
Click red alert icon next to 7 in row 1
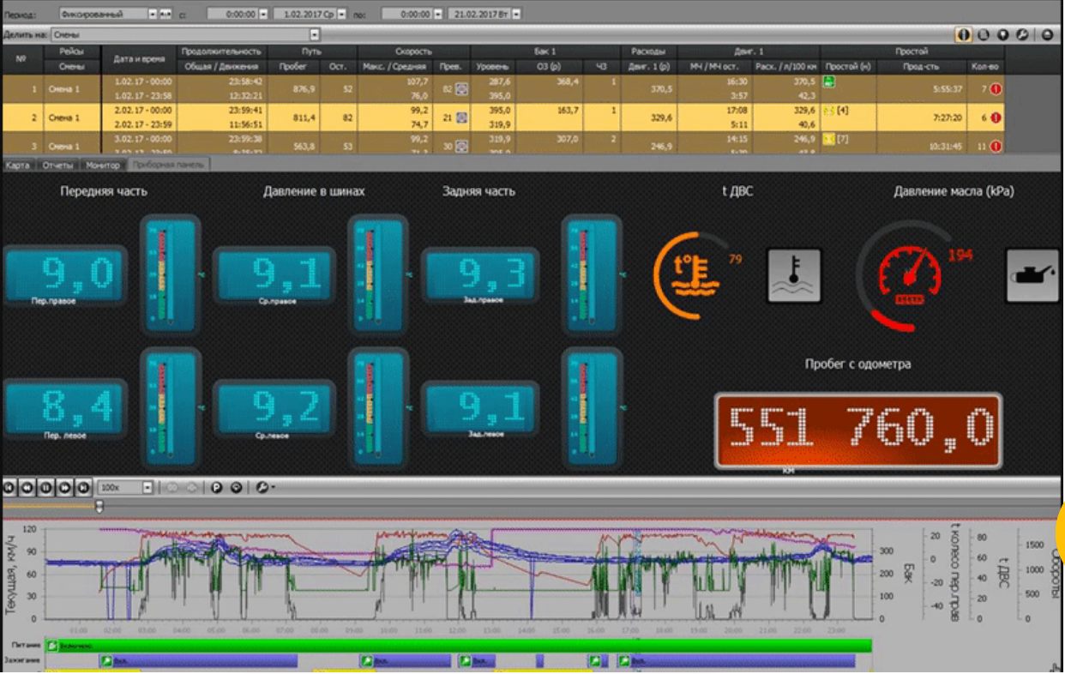click(x=997, y=89)
